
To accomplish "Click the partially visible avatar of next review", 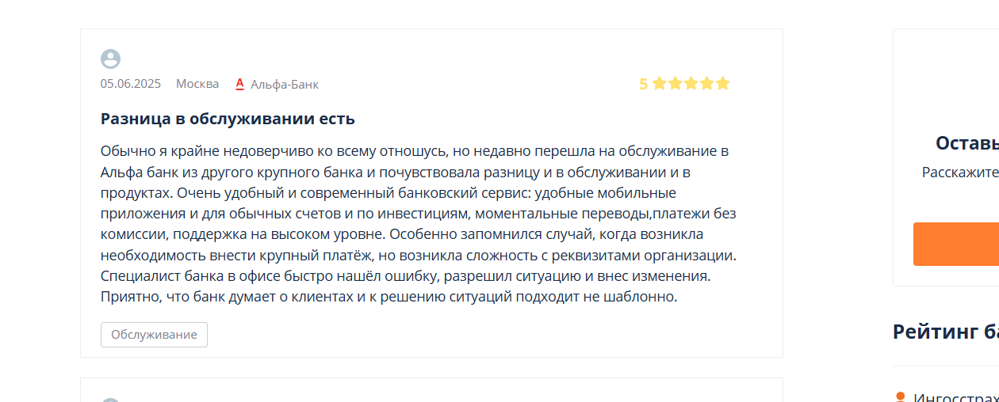I will tap(110, 400).
